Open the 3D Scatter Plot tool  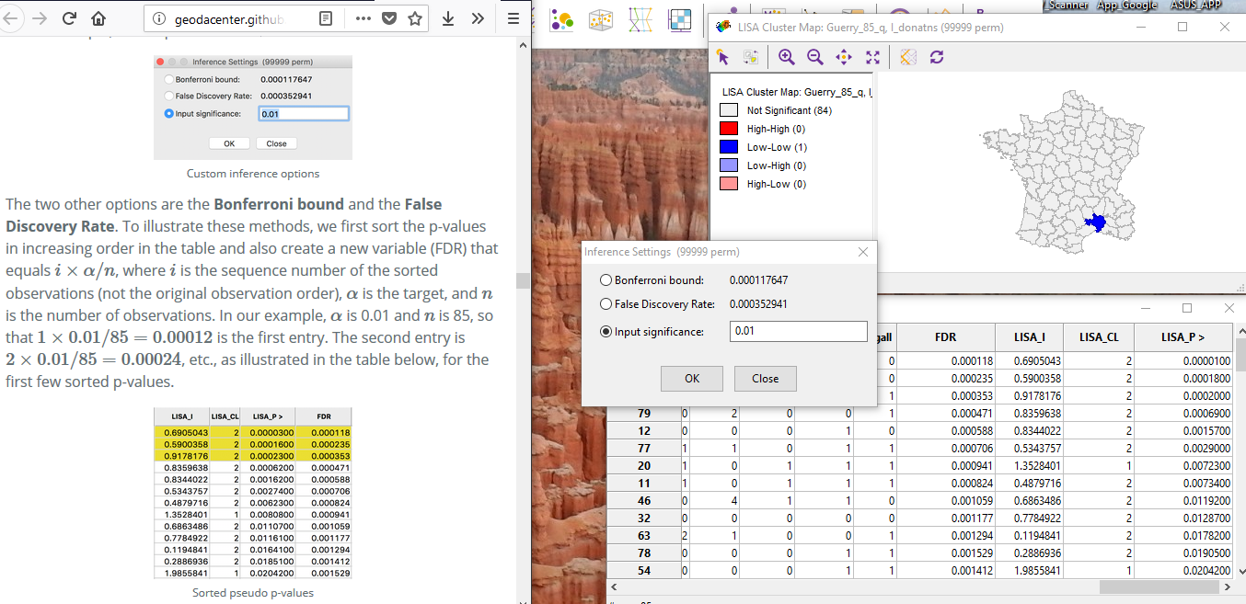point(601,18)
